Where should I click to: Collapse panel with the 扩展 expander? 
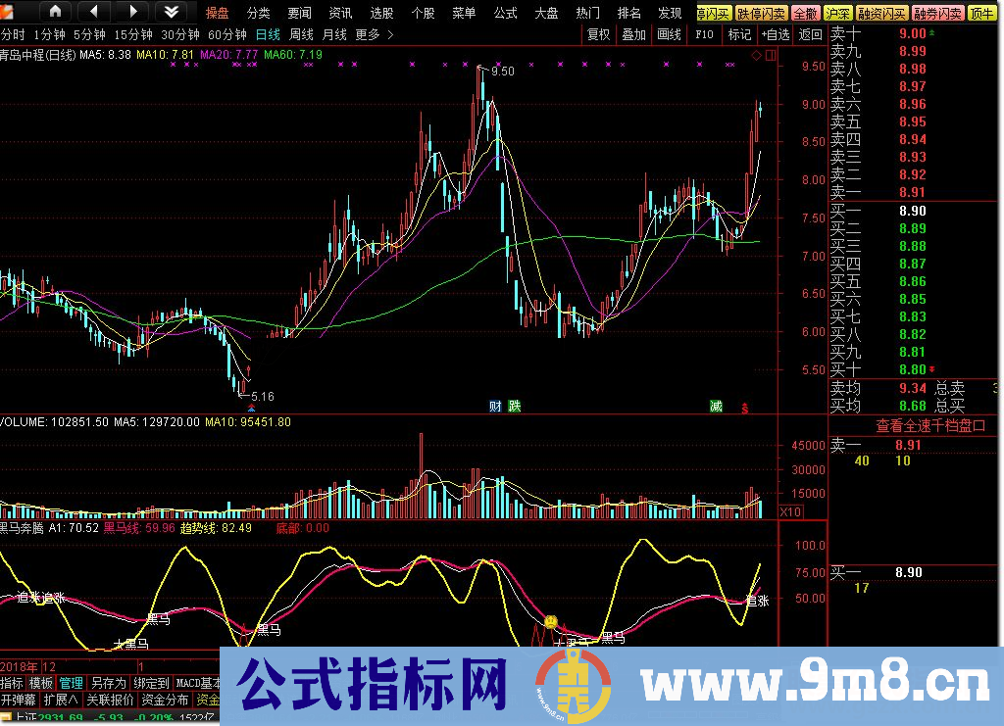(x=62, y=698)
